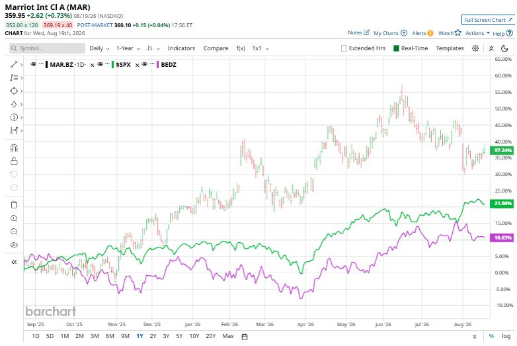Remove the $SPX comparison with X
The image size is (517, 346).
click(137, 65)
